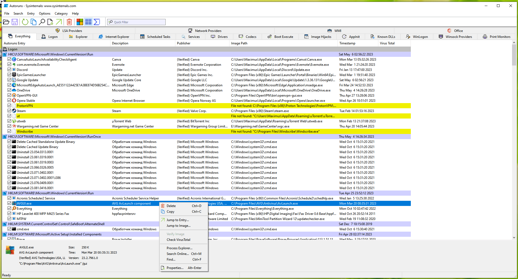Click the Evernote elephant icon in its row
Viewport: 518px width, 279px height.
click(x=14, y=65)
